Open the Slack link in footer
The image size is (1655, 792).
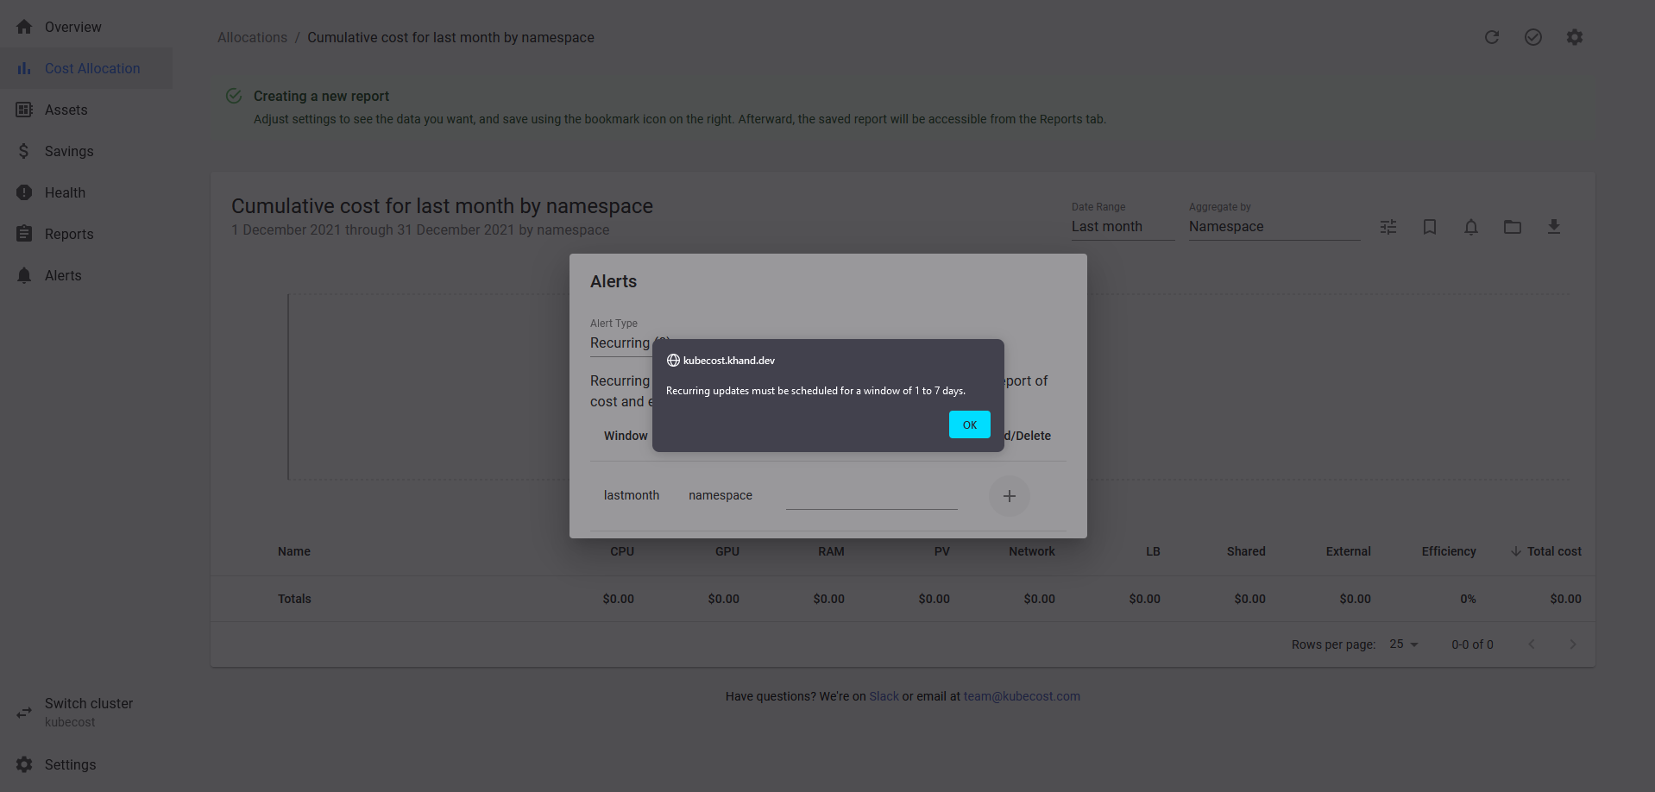(x=884, y=696)
